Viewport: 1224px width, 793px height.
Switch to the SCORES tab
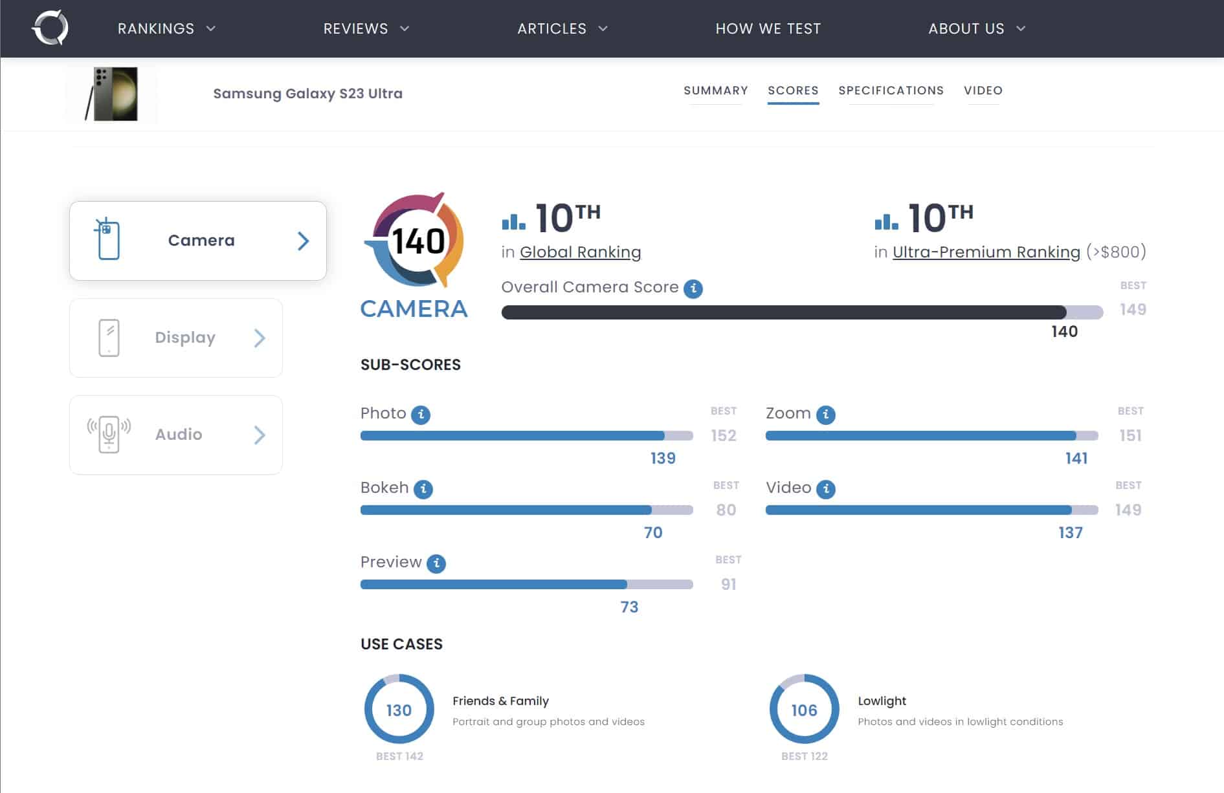click(793, 91)
